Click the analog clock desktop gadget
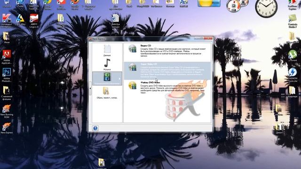 266,8
